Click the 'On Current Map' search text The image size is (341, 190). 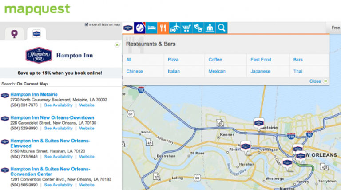32,84
